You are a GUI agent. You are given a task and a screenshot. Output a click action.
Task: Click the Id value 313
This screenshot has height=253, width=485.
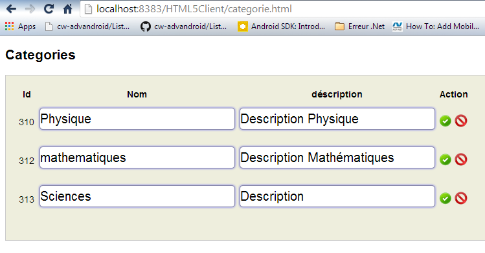[27, 199]
